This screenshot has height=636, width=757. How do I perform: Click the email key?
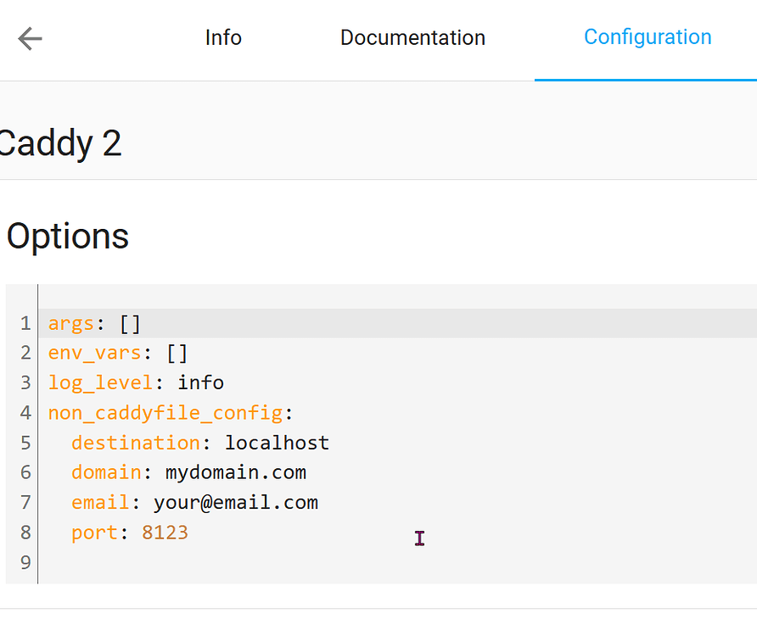click(100, 502)
